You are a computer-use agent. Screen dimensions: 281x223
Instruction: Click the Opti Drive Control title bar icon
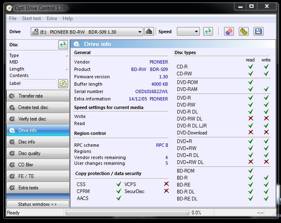click(x=9, y=8)
